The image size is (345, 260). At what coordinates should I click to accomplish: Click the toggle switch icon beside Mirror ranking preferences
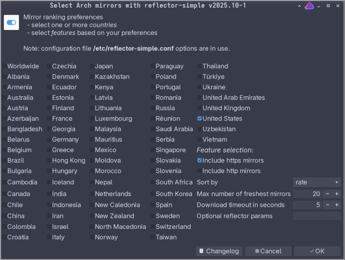(x=11, y=22)
